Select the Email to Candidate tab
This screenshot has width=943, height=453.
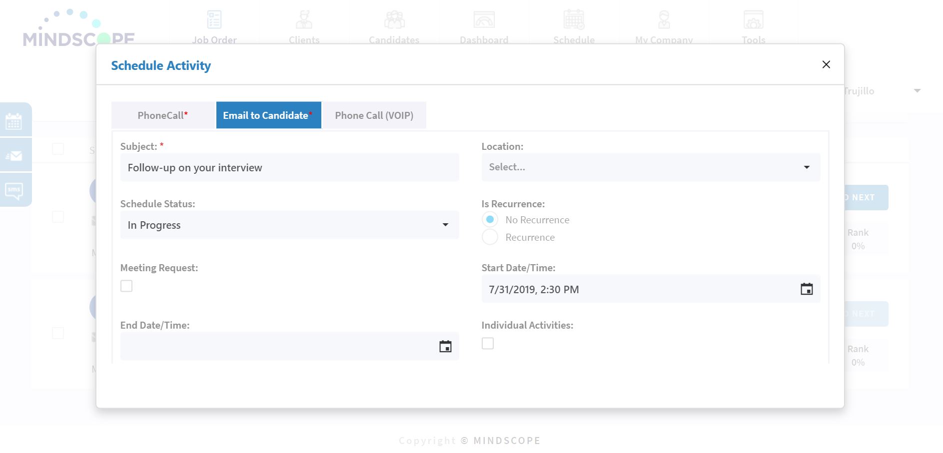(268, 115)
